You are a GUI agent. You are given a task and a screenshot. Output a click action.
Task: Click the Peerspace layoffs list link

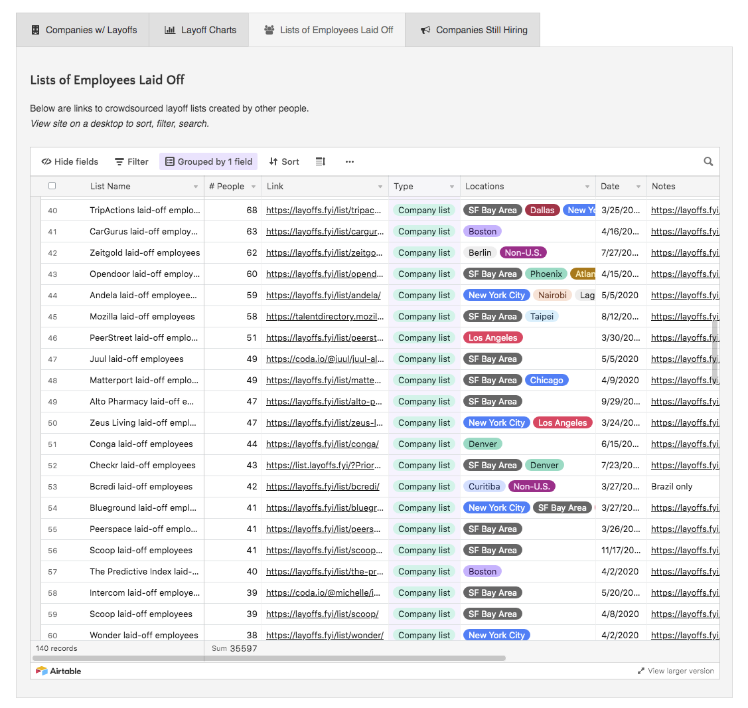click(x=323, y=529)
